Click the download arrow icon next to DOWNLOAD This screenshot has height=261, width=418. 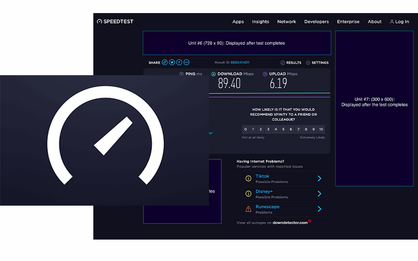click(x=213, y=74)
